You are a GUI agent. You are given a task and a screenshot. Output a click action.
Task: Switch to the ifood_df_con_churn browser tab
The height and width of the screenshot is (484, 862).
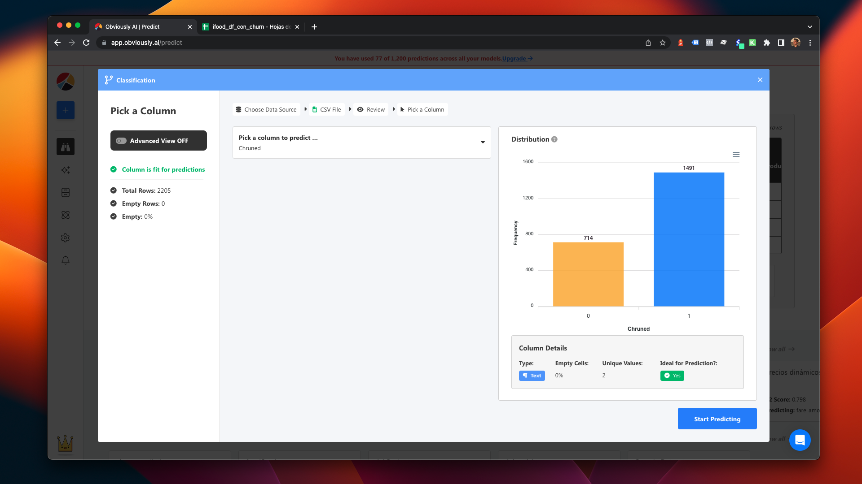pyautogui.click(x=249, y=27)
